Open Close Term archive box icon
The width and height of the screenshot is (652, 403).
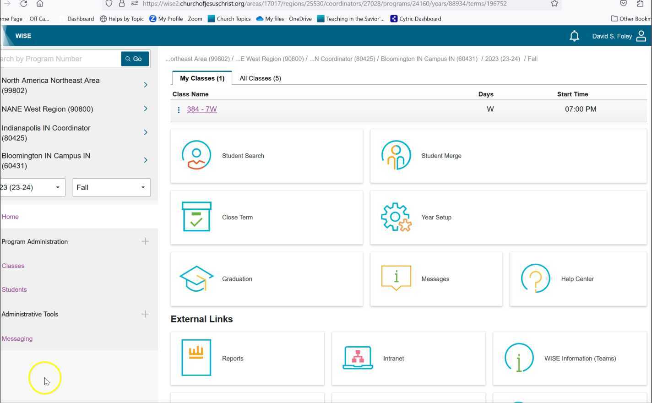pos(196,217)
